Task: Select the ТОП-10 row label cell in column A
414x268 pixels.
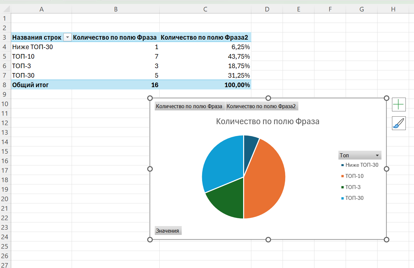Action: (41, 56)
